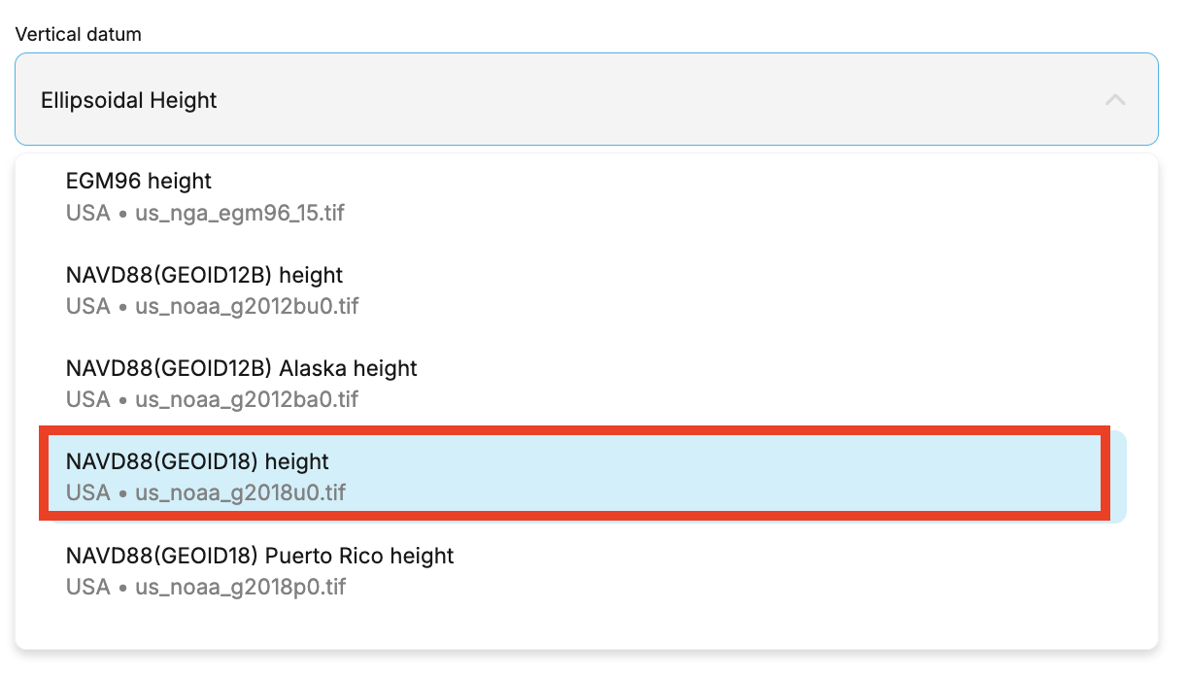The height and width of the screenshot is (678, 1189).
Task: Click USA tag under NAVD88(GEOID12B) height
Action: tap(87, 306)
